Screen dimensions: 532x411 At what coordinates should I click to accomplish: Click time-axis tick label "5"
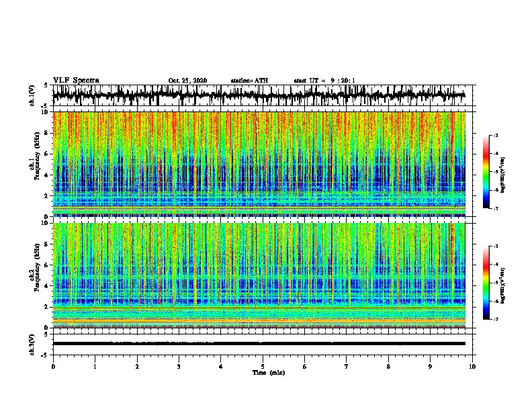point(263,367)
